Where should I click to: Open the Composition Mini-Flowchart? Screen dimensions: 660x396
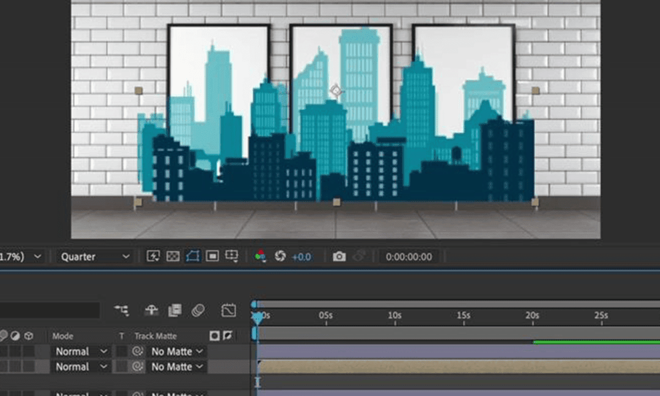point(122,310)
